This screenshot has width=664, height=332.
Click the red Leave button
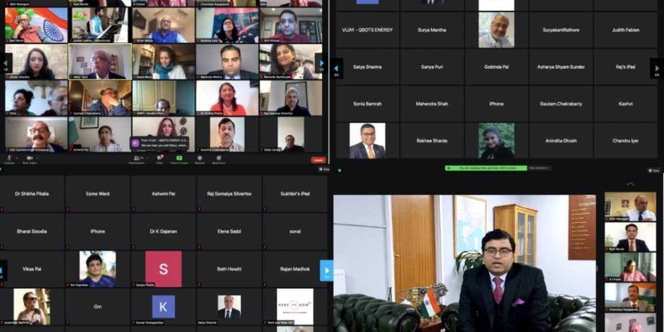pos(318,160)
